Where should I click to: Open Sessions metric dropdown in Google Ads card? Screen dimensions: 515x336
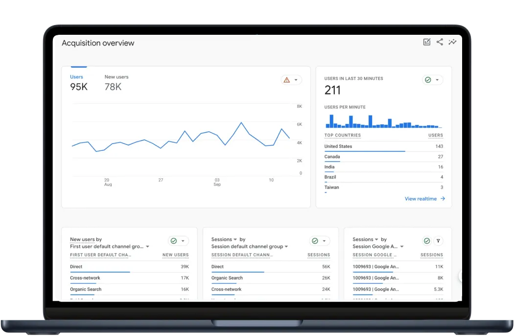pos(376,240)
